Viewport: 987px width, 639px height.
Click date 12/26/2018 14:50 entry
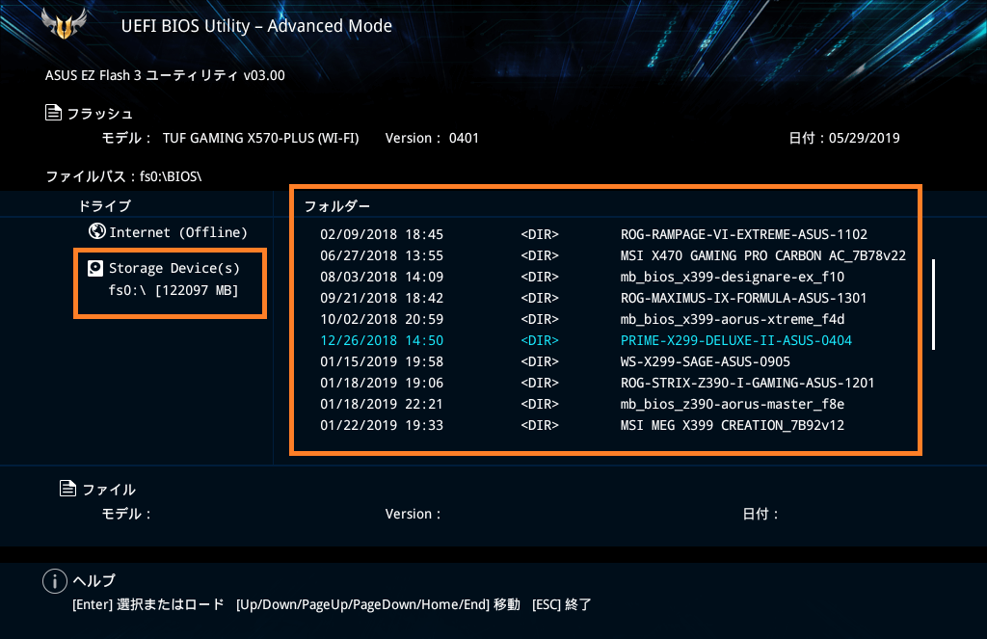(x=382, y=340)
